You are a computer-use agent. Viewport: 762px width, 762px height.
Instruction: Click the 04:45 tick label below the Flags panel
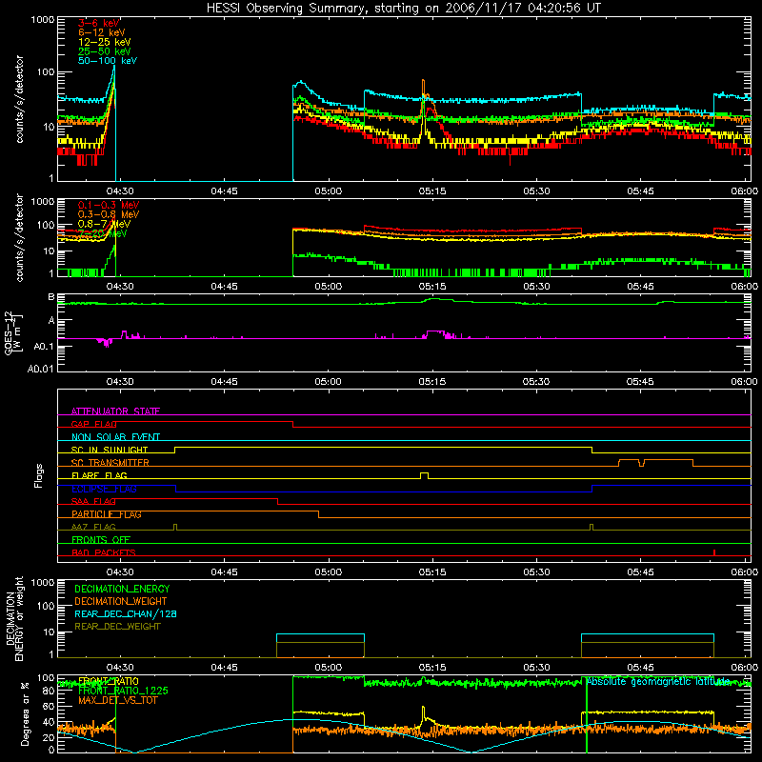coord(224,572)
